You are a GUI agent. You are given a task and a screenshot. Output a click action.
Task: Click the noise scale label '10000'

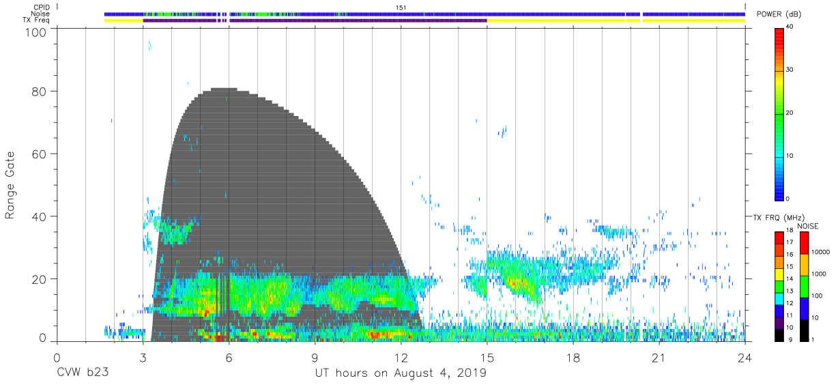pos(822,252)
